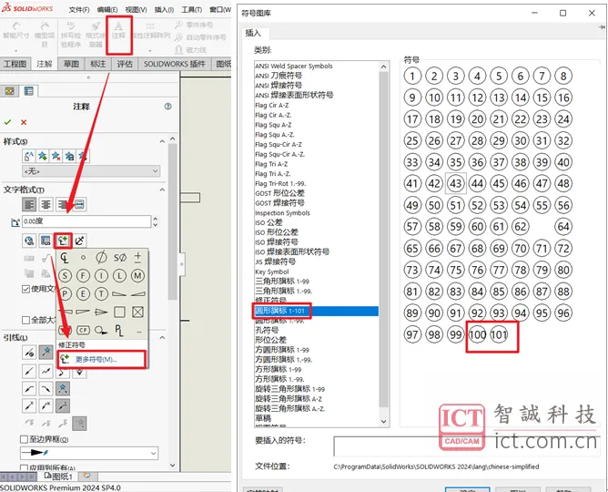This screenshot has width=608, height=492.
Task: Select left align text format icon
Action: point(29,204)
